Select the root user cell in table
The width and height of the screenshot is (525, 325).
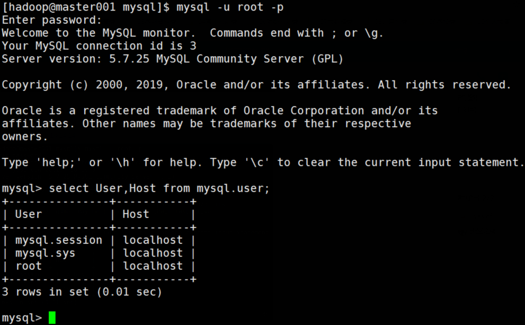(29, 266)
